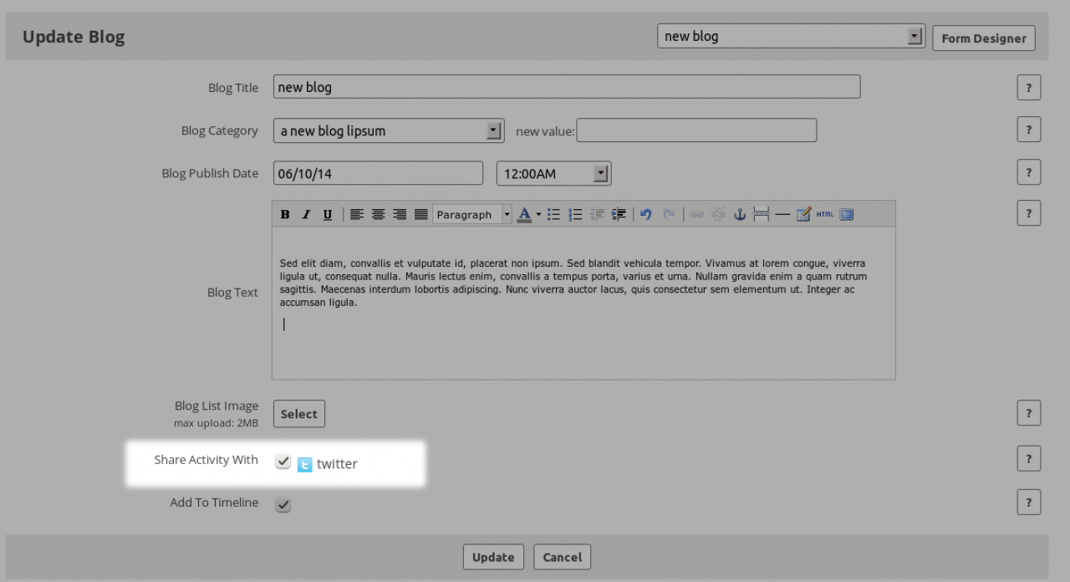
Task: Insert a numbered list
Action: [575, 215]
